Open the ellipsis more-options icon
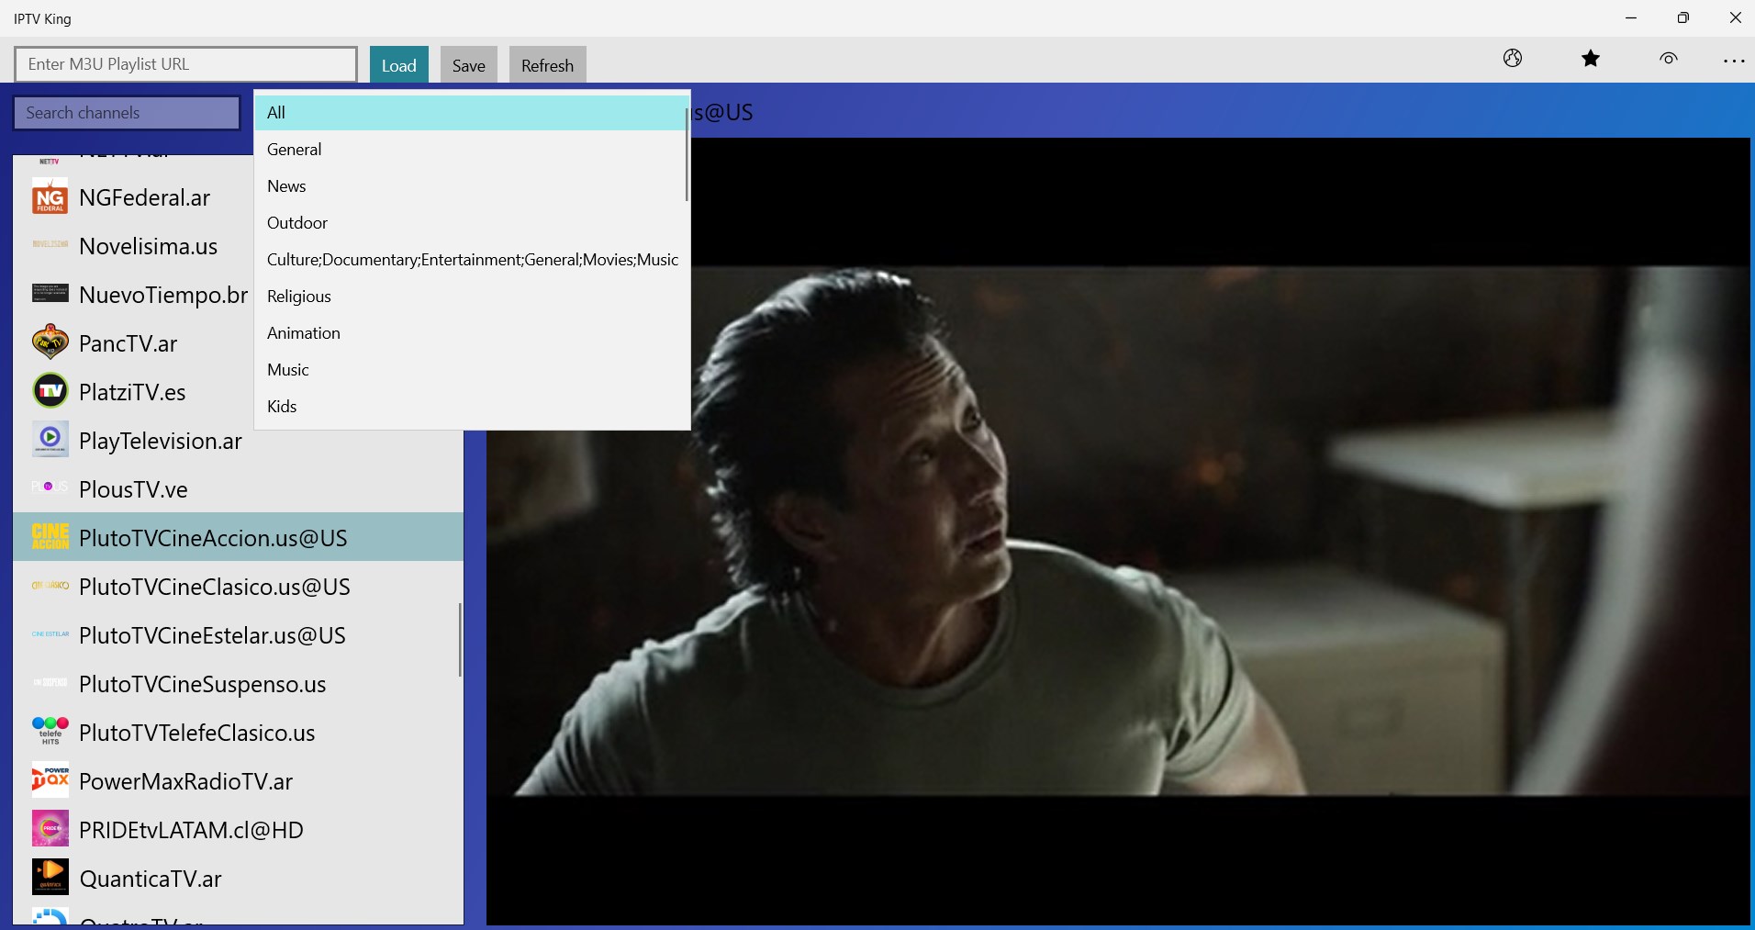The height and width of the screenshot is (930, 1755). 1734,61
